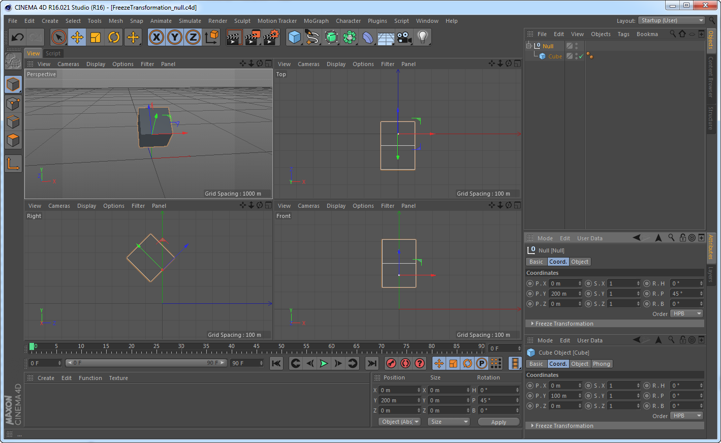Toggle Y axis lock

(175, 37)
